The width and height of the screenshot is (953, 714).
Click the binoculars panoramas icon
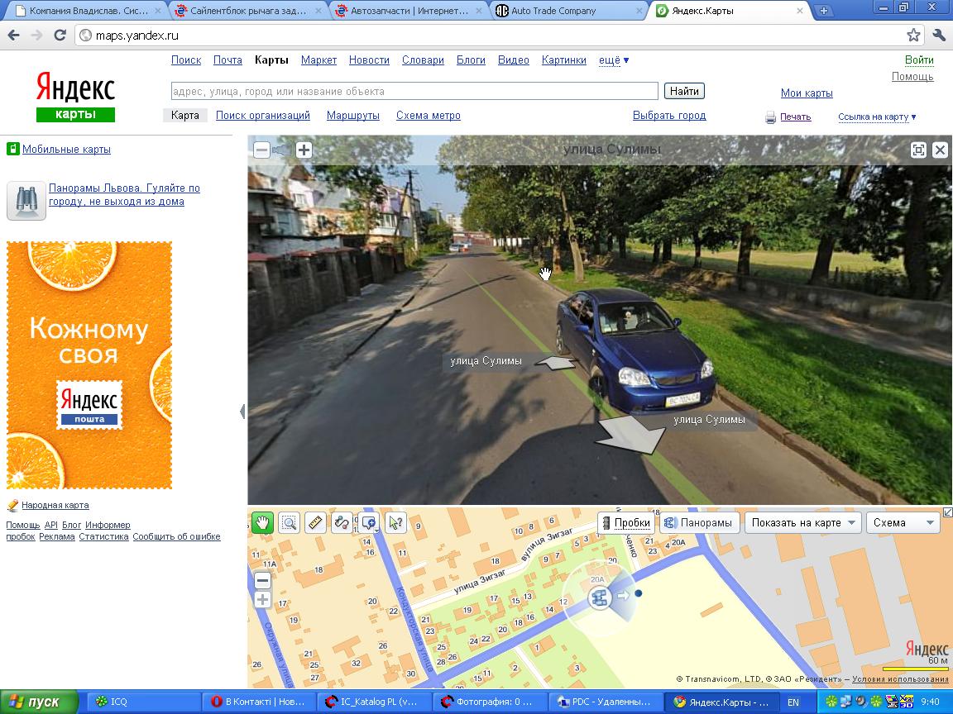coord(26,201)
